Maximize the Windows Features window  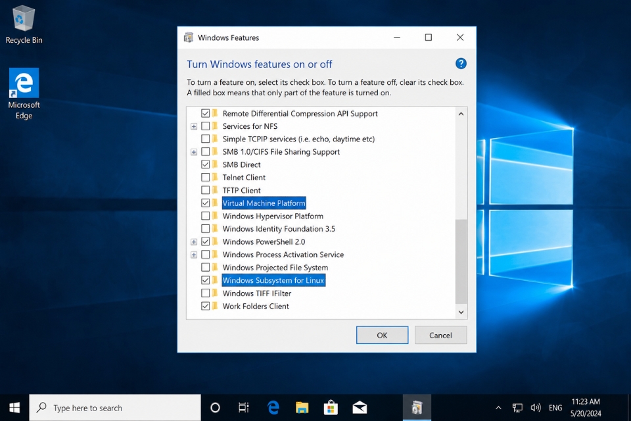coord(429,37)
